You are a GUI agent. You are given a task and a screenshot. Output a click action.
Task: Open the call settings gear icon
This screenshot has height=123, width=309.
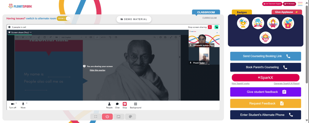pyautogui.click(x=9, y=27)
